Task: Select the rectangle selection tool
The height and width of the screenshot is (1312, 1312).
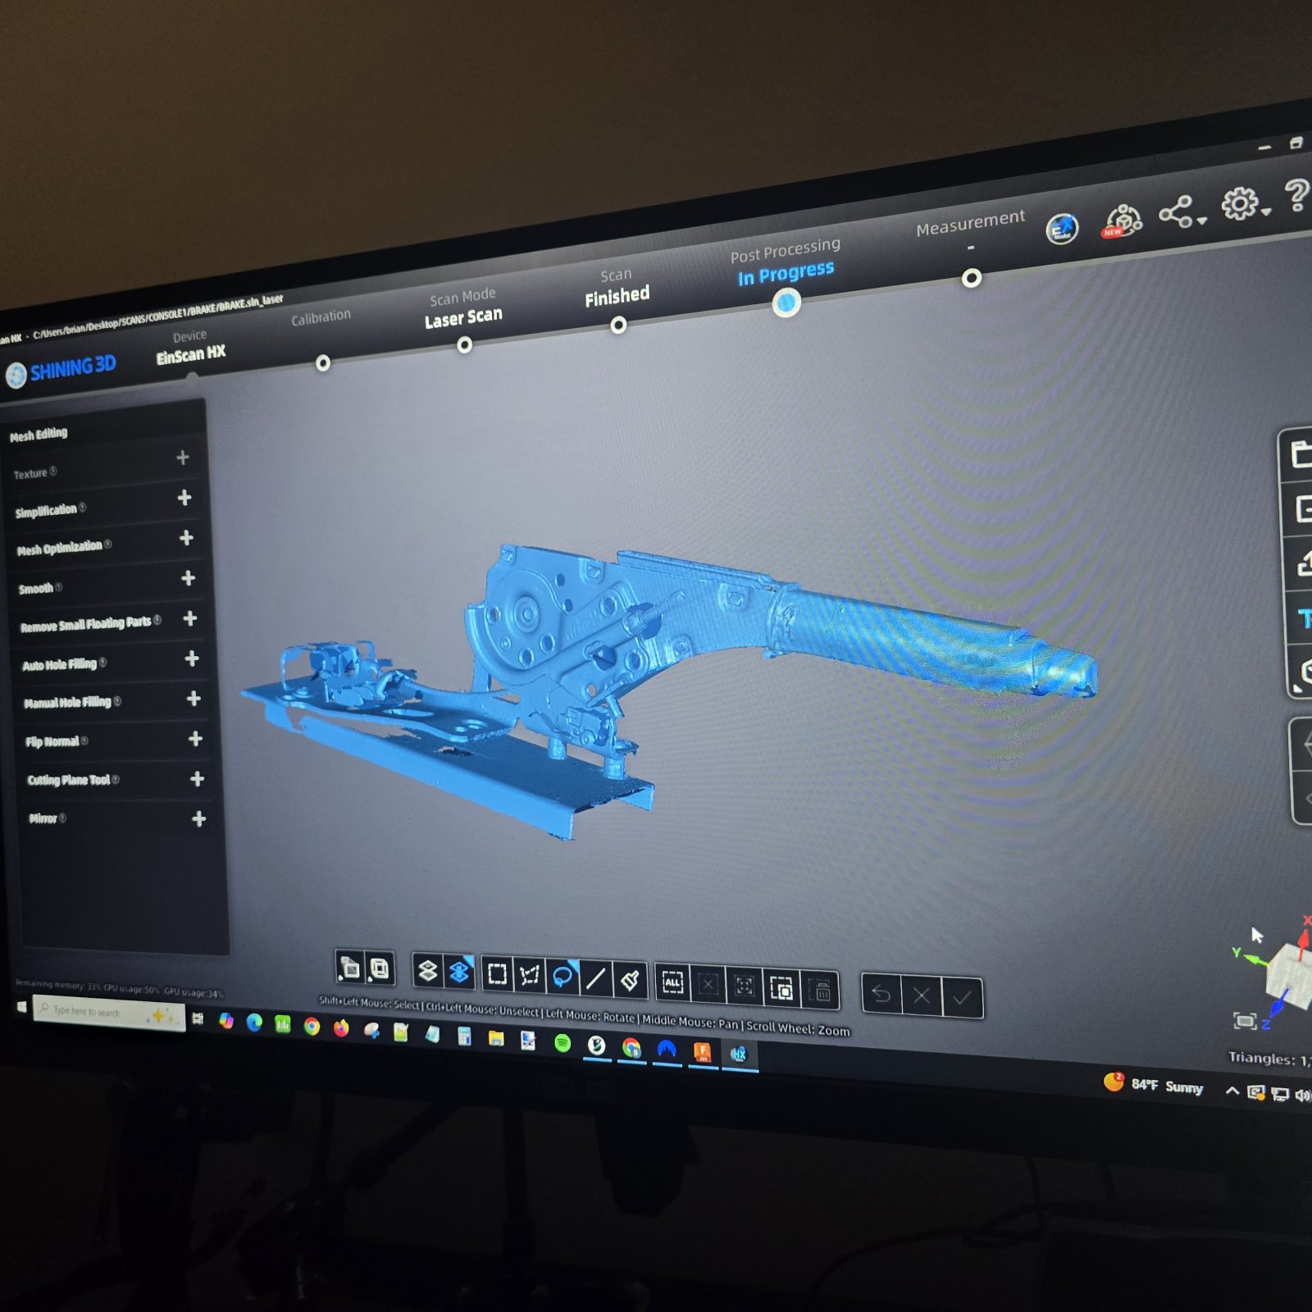Action: tap(497, 974)
